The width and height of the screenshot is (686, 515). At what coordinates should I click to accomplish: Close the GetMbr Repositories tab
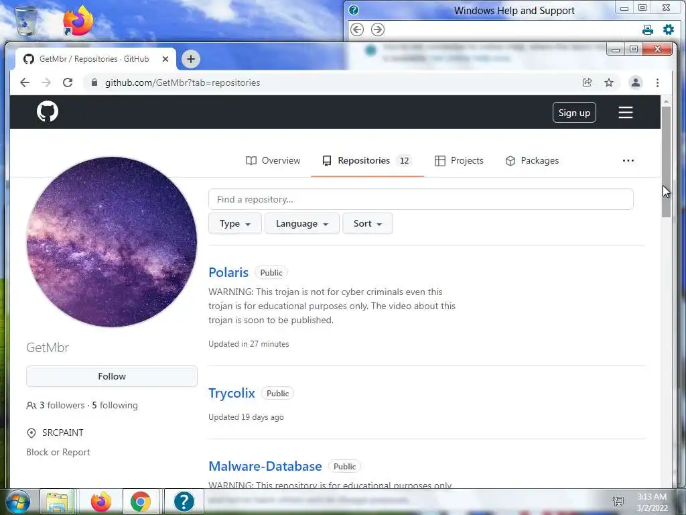(x=165, y=59)
